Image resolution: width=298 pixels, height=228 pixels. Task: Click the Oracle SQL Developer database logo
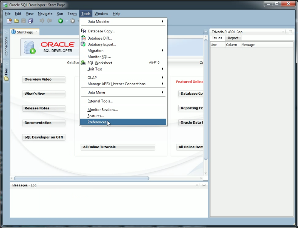click(x=30, y=47)
